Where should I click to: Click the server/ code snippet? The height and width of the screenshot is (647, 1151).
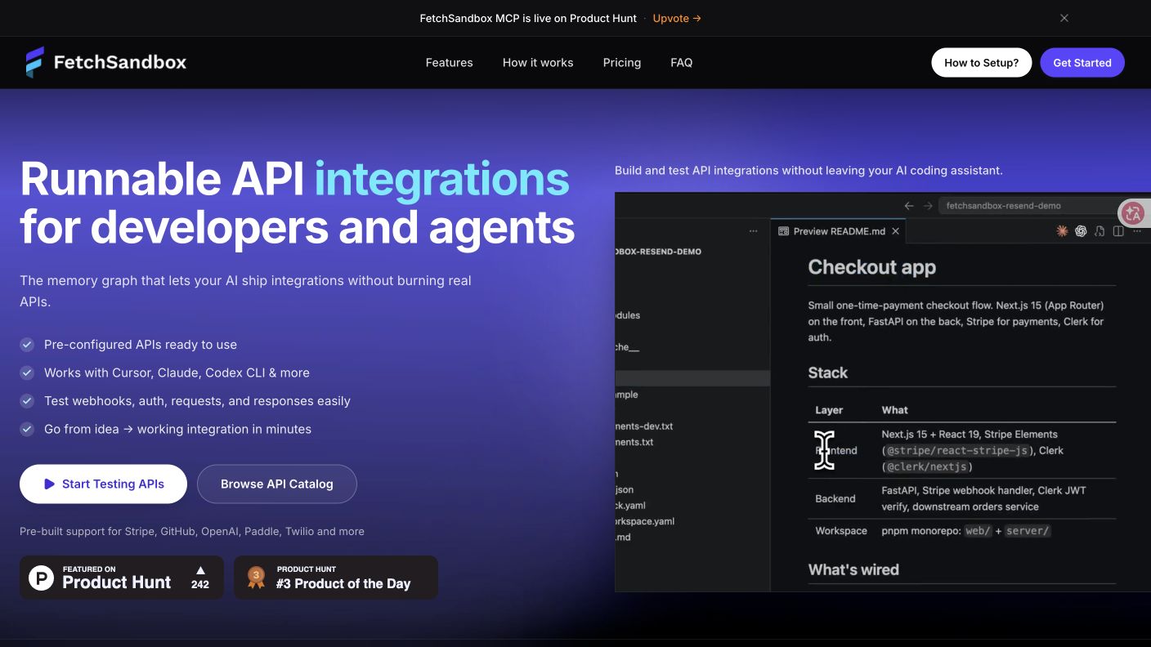[1028, 531]
